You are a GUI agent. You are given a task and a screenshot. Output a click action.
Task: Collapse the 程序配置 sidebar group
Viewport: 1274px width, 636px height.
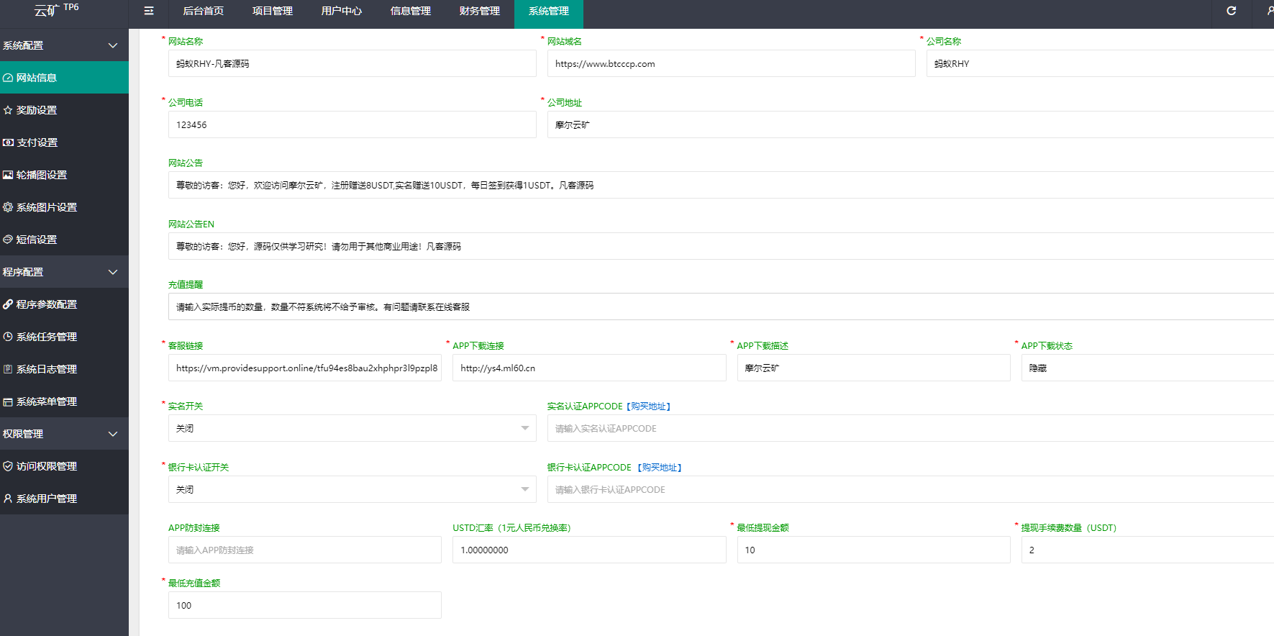(112, 272)
